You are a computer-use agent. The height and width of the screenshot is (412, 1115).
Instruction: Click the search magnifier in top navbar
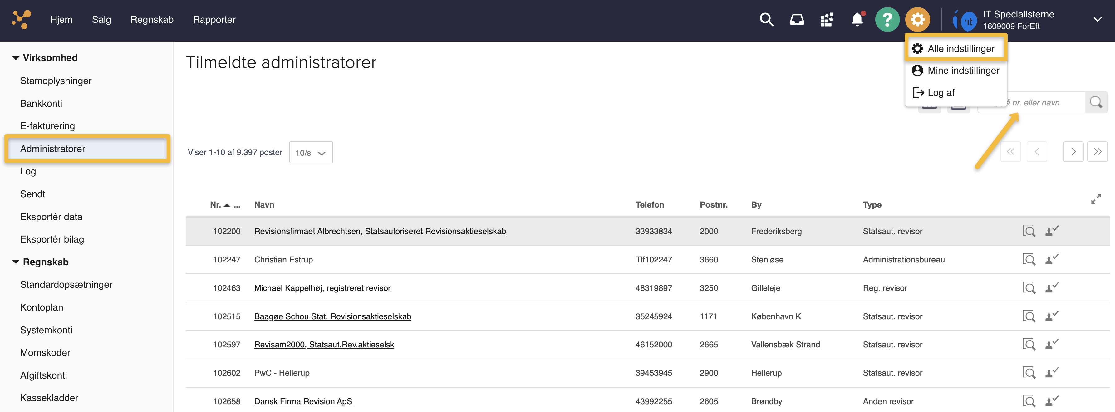(x=766, y=19)
